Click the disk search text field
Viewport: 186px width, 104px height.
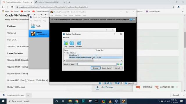[97, 64]
